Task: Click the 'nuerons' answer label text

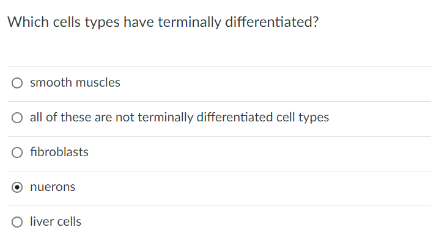Action: (53, 187)
